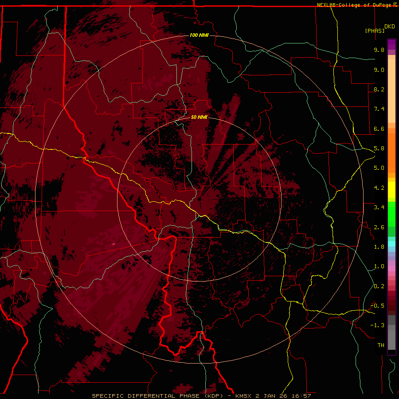Click the 7.4 color scale value
This screenshot has height=399, width=399.
point(379,109)
